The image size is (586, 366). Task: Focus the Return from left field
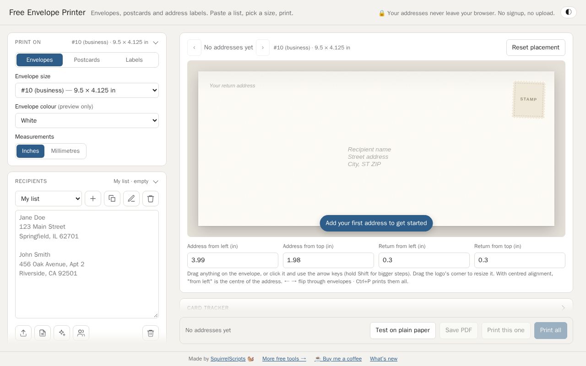(424, 260)
